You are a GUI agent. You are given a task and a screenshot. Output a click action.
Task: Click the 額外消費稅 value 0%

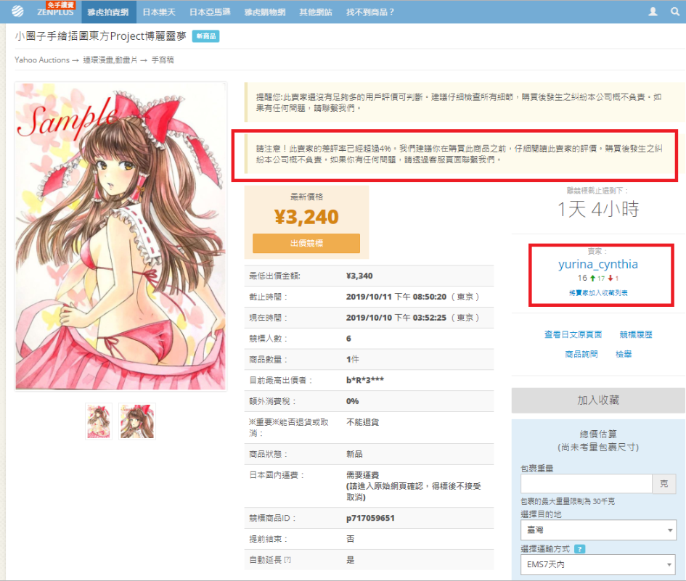pos(352,401)
